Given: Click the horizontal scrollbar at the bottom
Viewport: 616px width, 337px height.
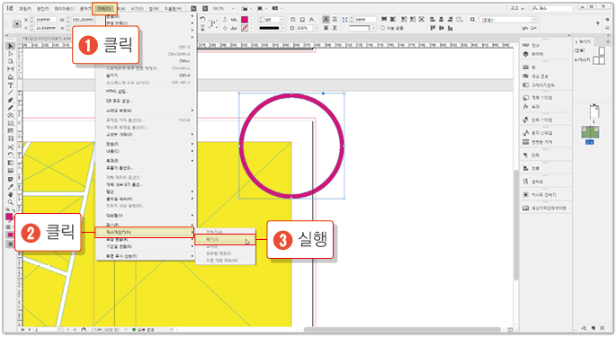Looking at the screenshot, I should (402, 329).
